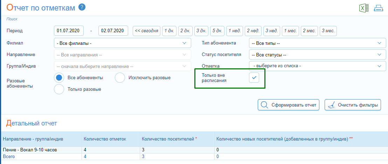Set period to today with << сегодня

[146, 31]
